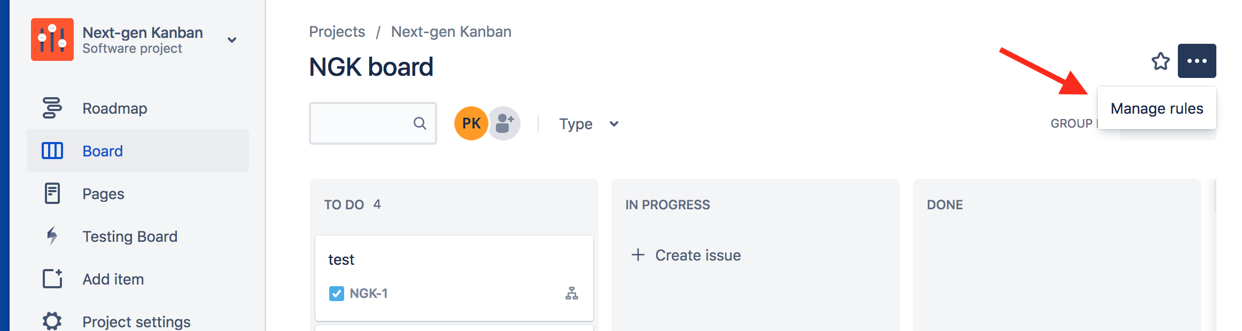Viewport: 1242px width, 331px height.
Task: Click the NGK-1 task checkbox icon
Action: coord(336,293)
